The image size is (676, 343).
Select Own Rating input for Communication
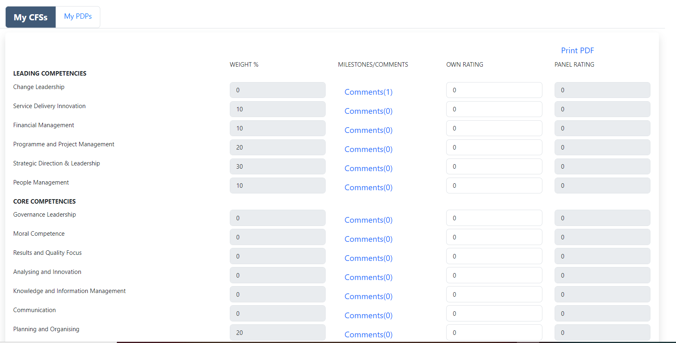[x=494, y=314]
